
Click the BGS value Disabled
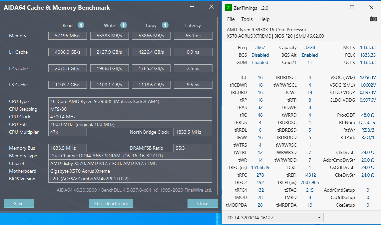(x=260, y=55)
